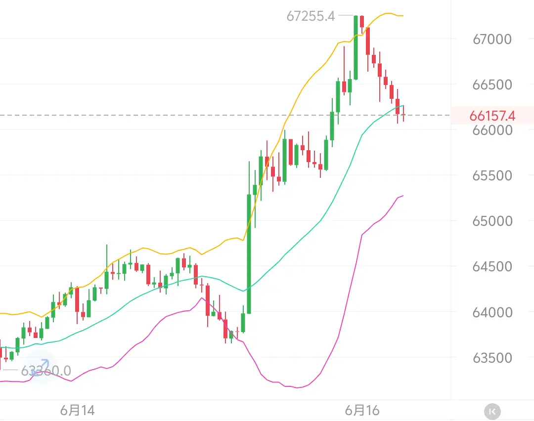
Task: Click the 64500 price axis label
Action: point(492,266)
